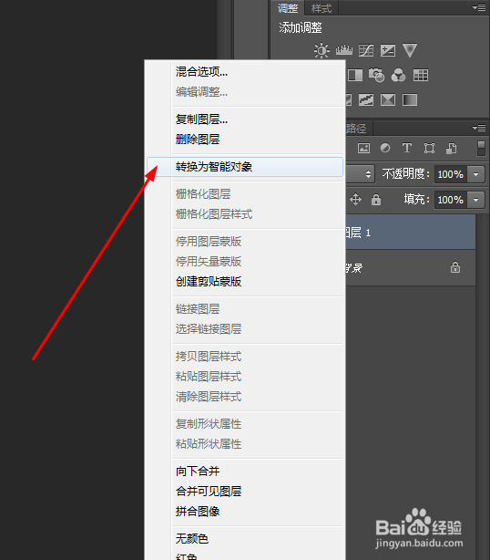Add a Vibrance adjustment (triangle icon)
The width and height of the screenshot is (490, 560).
tap(410, 50)
